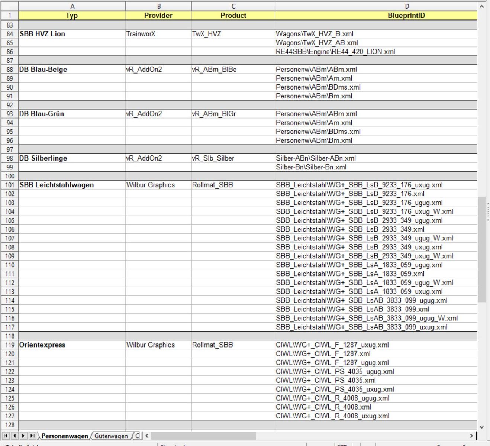Jump to the first sheet with the navigation arrow

tap(6, 436)
